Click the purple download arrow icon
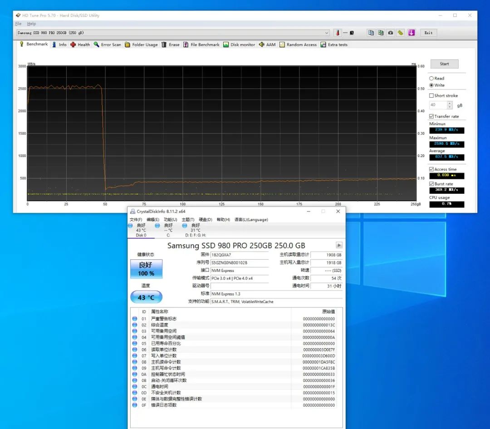490x429 pixels. (x=411, y=33)
